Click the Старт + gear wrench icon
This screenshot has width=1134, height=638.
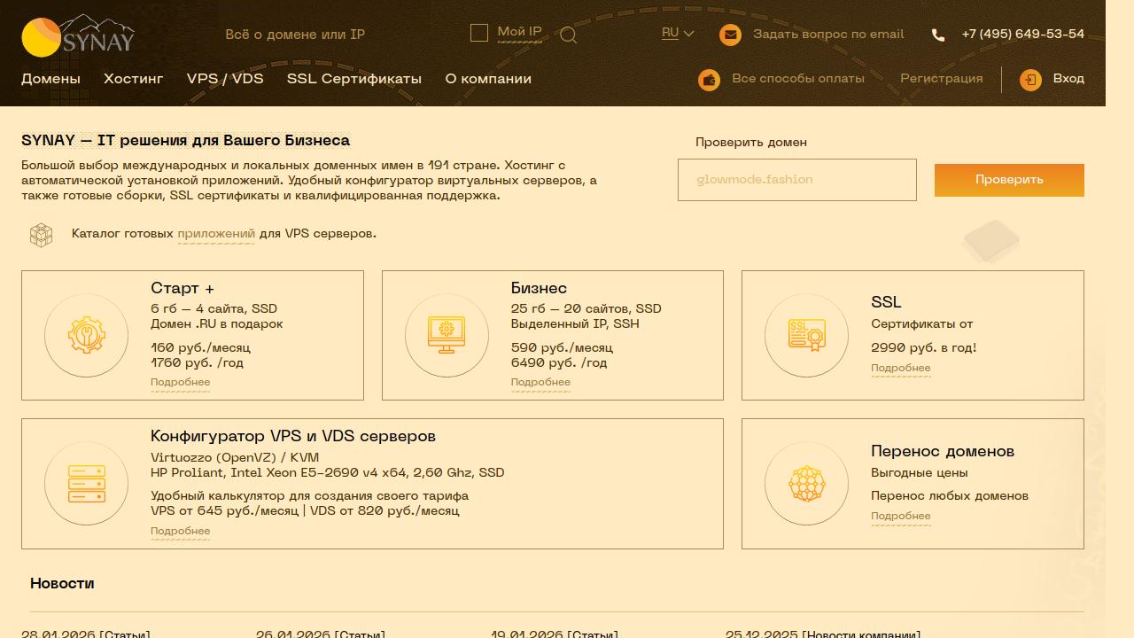pos(86,335)
